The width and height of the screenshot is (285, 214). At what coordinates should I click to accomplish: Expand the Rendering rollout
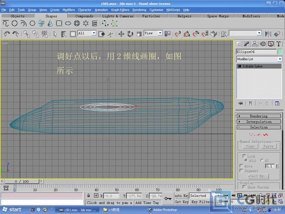tap(259, 116)
